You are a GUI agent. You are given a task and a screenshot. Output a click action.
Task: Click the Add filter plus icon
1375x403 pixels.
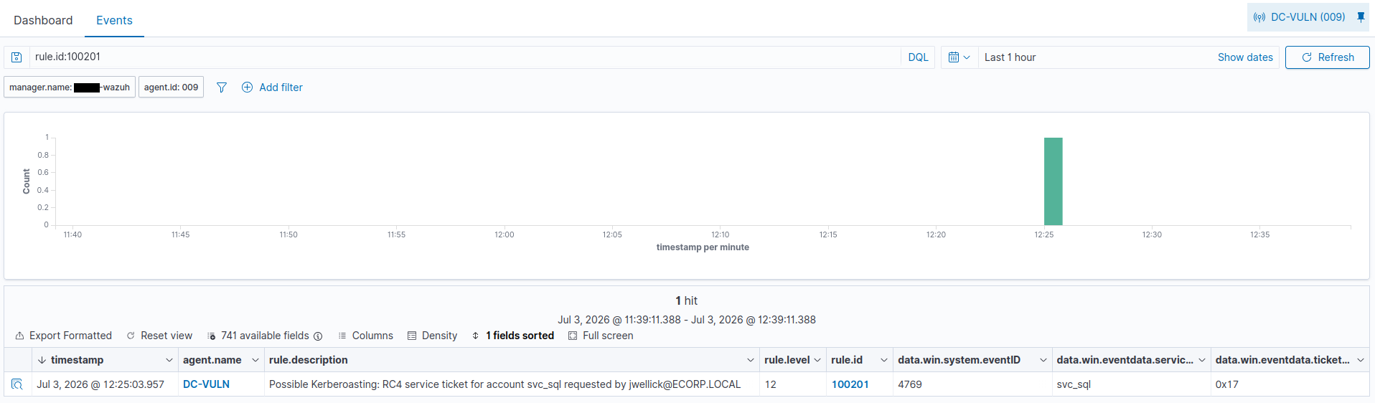[247, 87]
